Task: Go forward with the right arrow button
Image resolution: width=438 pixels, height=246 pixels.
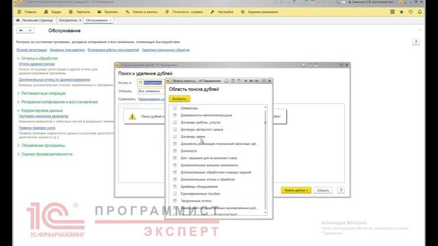Action: coord(30,30)
